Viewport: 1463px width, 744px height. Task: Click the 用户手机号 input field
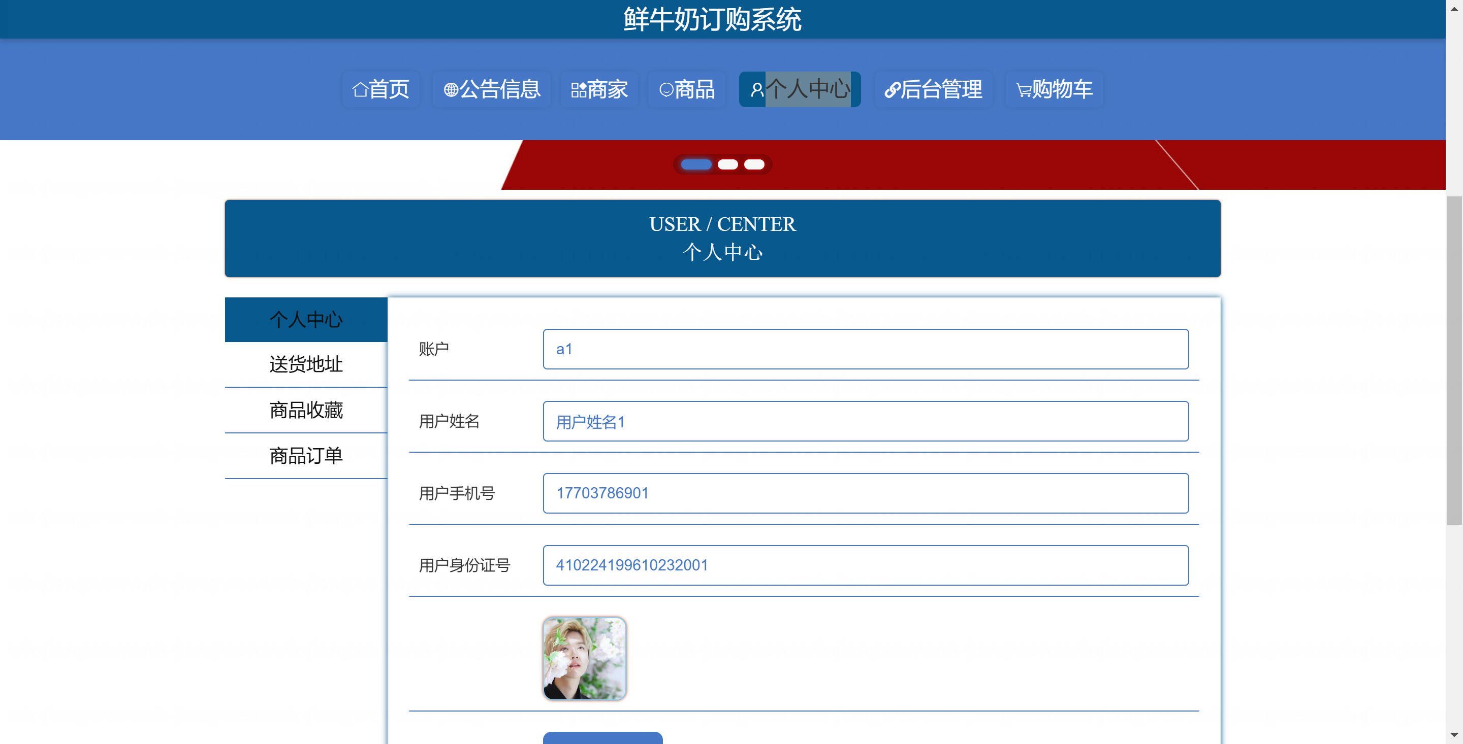(x=866, y=493)
